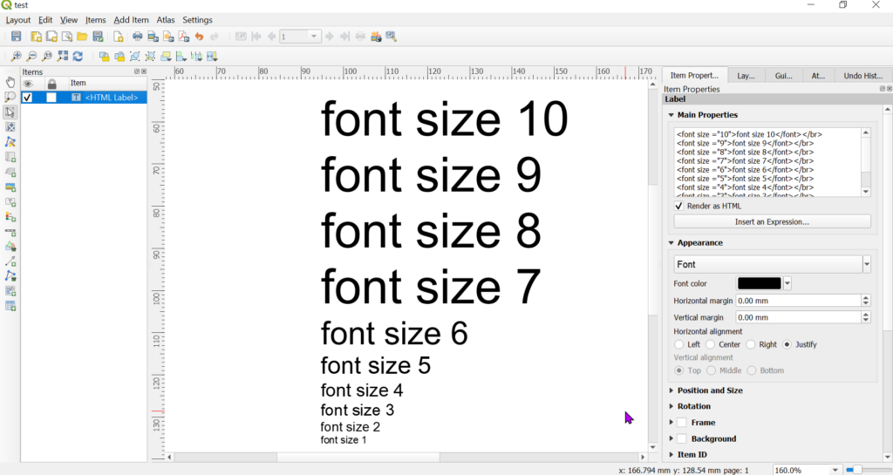The image size is (893, 475).
Task: Expand the Rotation section
Action: point(671,406)
